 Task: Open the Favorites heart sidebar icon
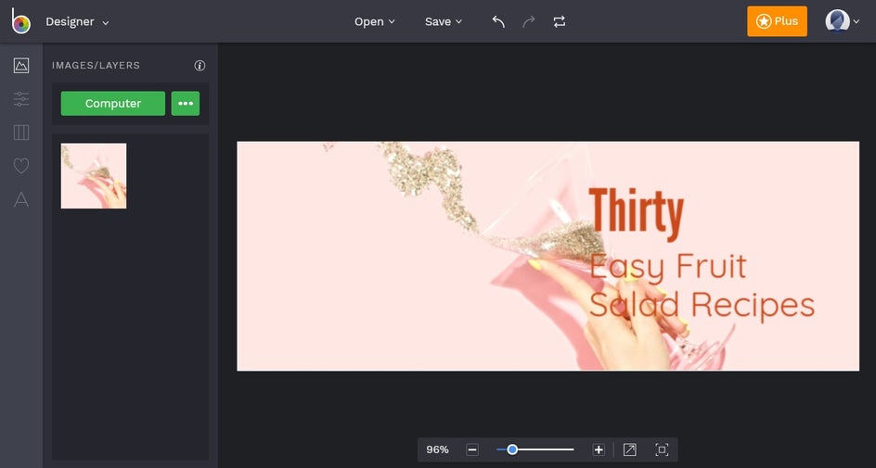21,166
